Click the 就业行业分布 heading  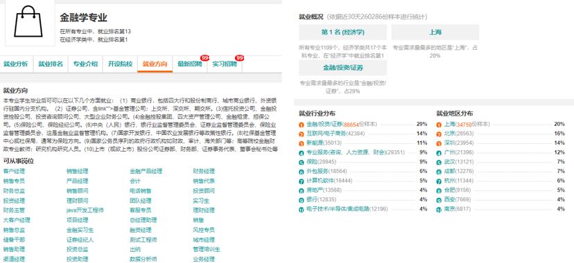pos(317,114)
